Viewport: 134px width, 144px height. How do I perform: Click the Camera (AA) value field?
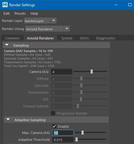coord(62,72)
